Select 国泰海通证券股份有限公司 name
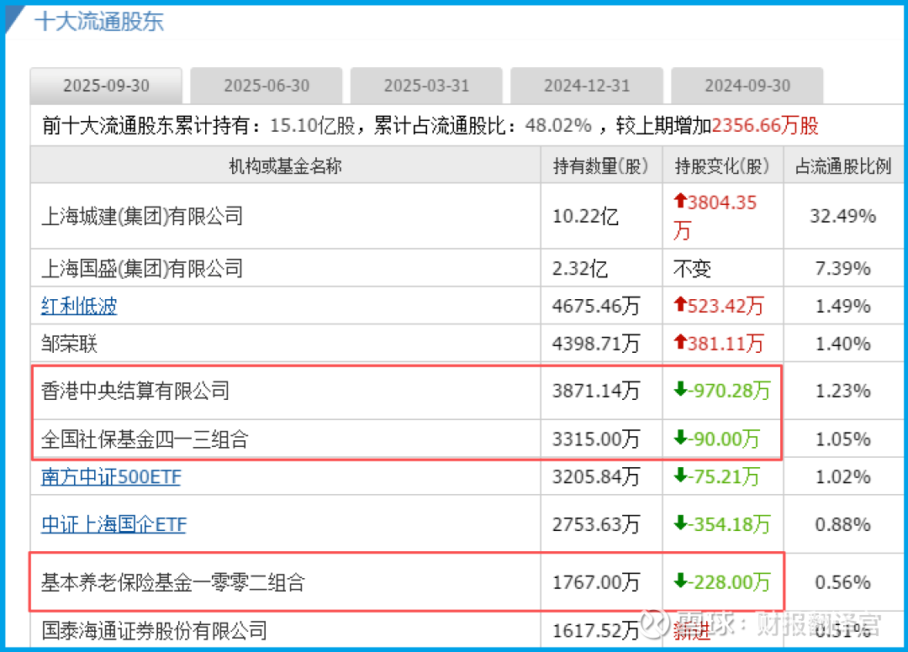 pyautogui.click(x=155, y=630)
